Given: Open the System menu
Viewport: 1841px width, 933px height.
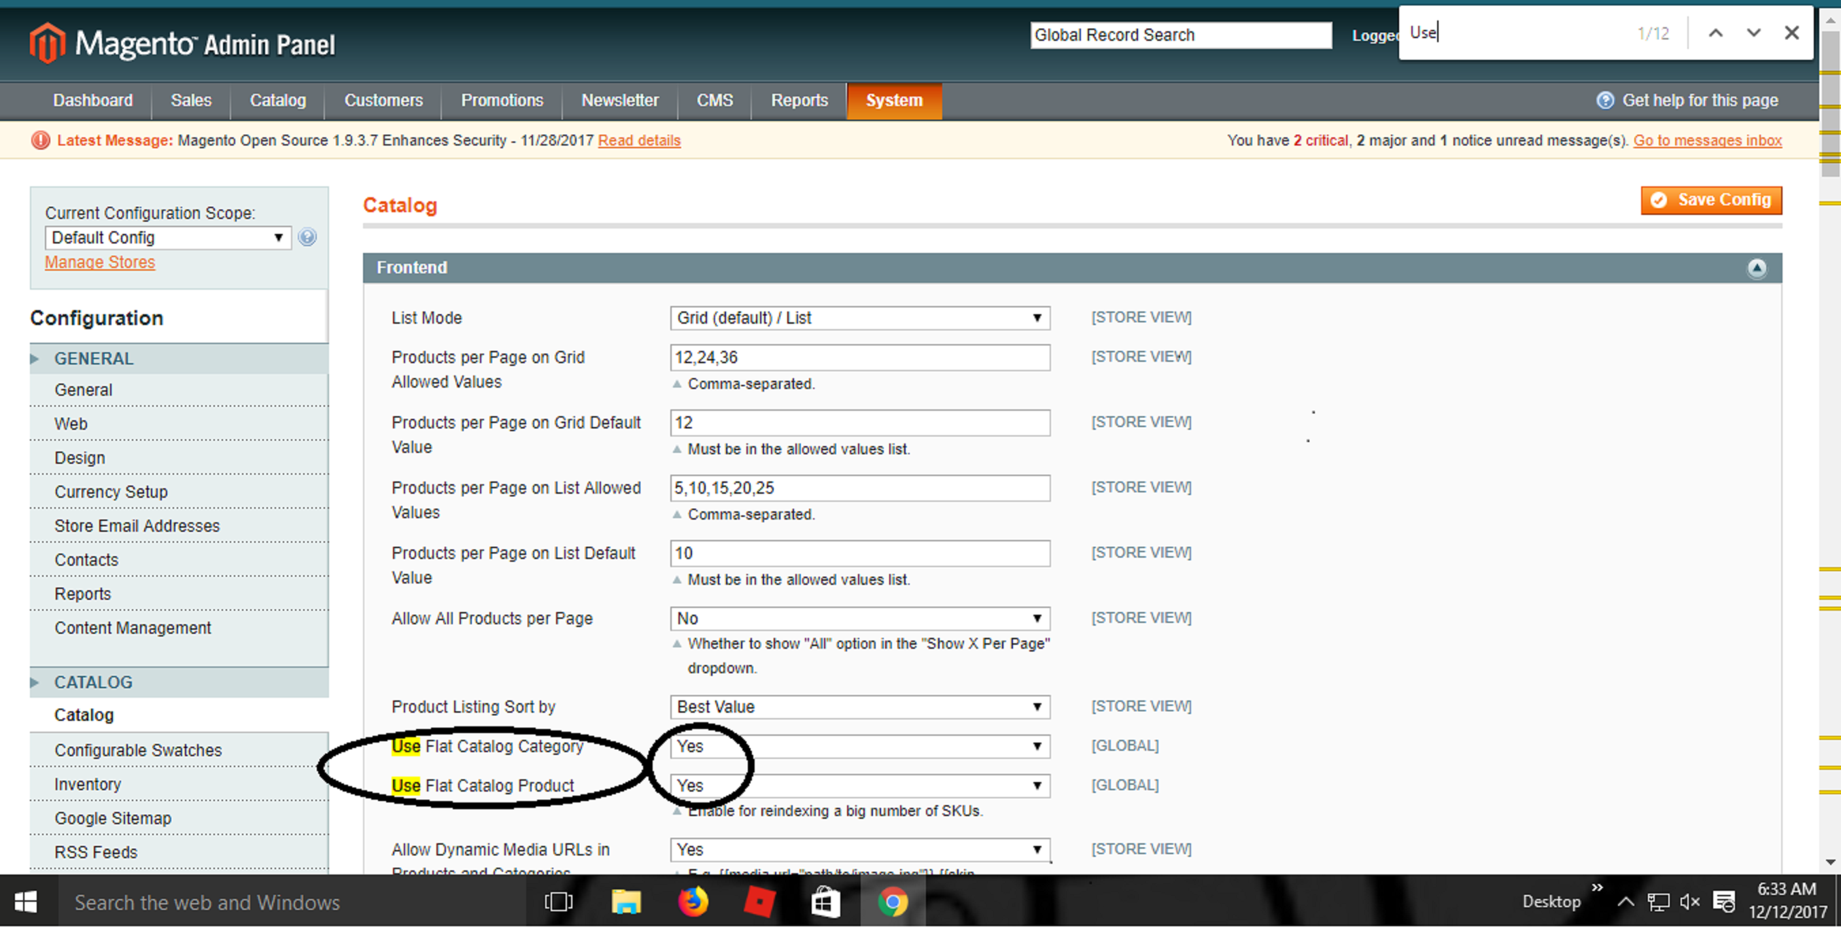Looking at the screenshot, I should (895, 100).
